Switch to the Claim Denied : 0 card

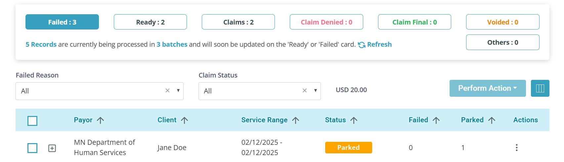coord(326,22)
